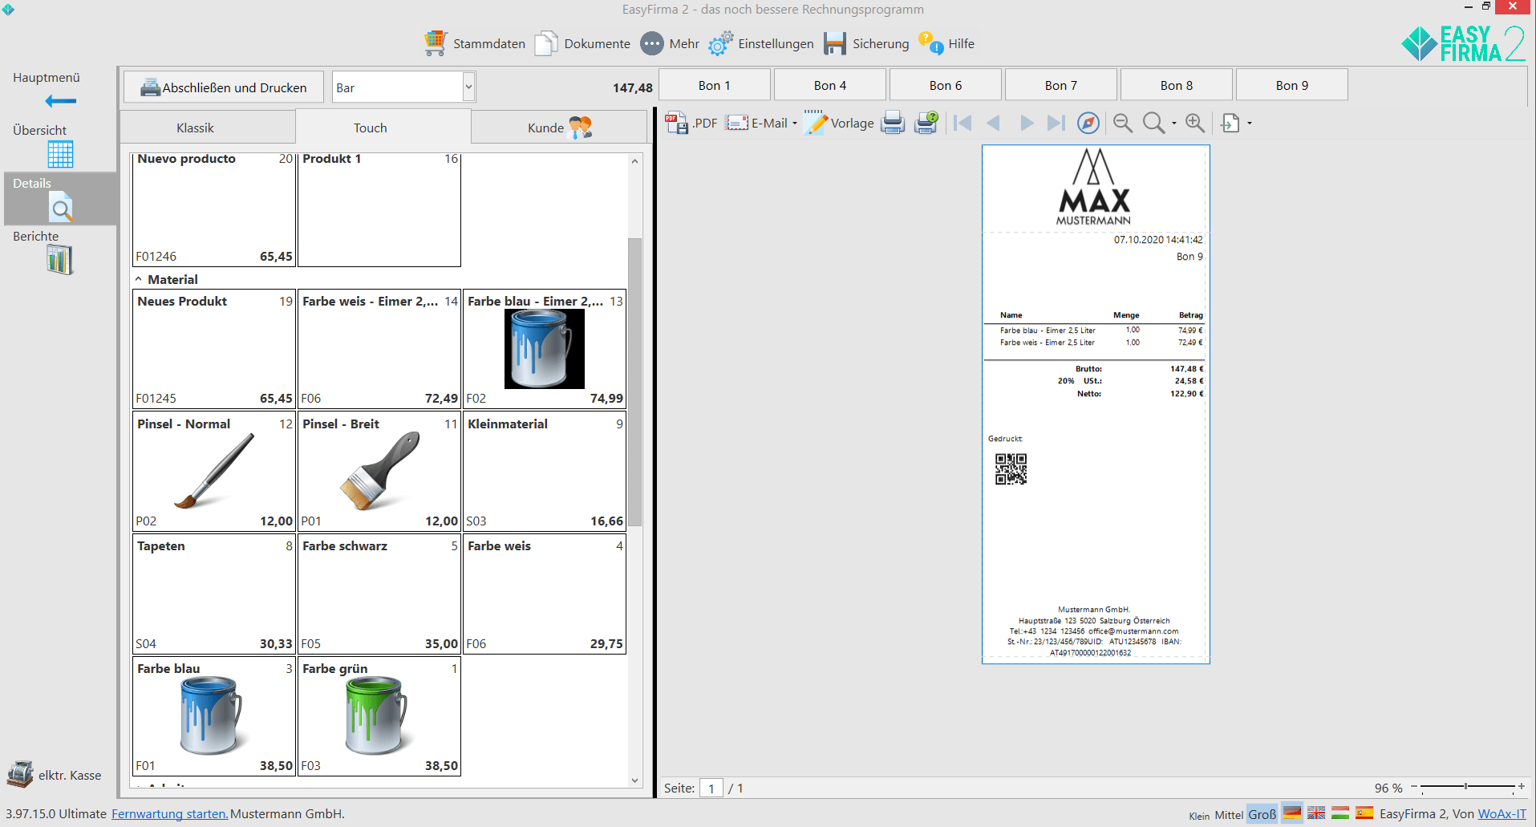Screen dimensions: 1536x827
Task: Add Farbe grün product tile
Action: pyautogui.click(x=379, y=716)
